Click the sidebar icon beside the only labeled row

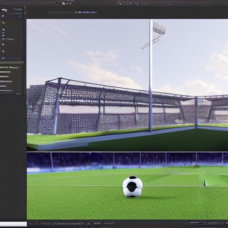tap(4, 39)
